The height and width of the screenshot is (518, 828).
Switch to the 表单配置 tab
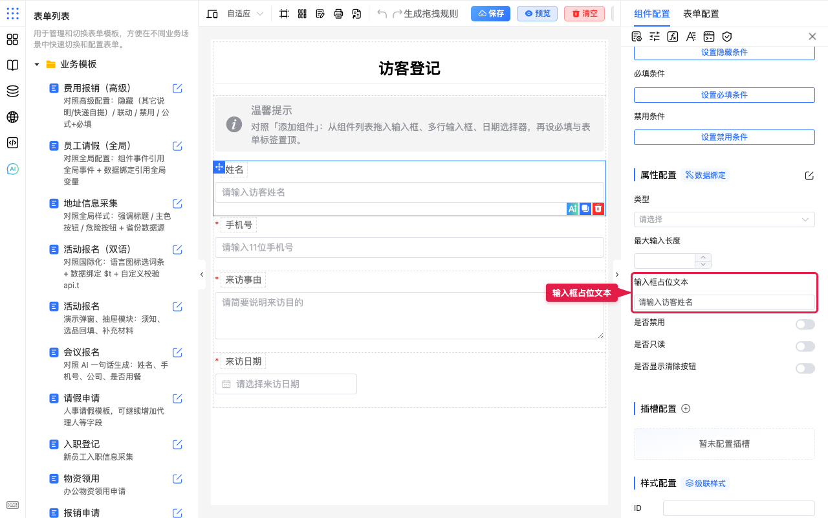(701, 14)
